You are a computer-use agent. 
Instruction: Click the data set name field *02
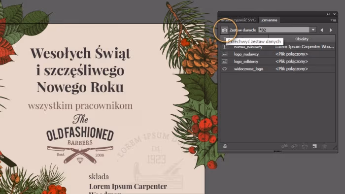[x=284, y=30]
